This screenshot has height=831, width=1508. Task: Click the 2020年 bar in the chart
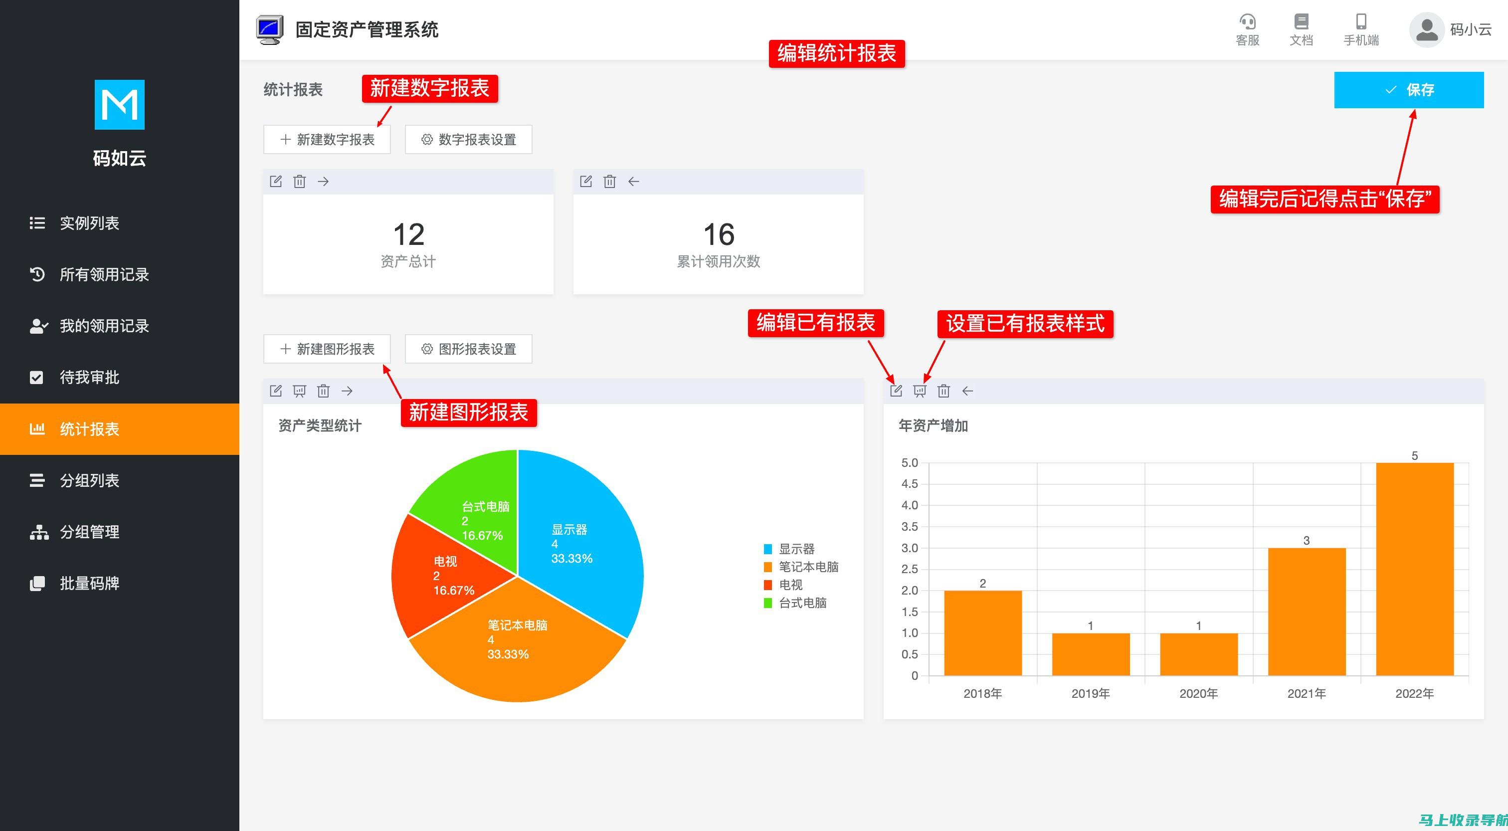1199,654
